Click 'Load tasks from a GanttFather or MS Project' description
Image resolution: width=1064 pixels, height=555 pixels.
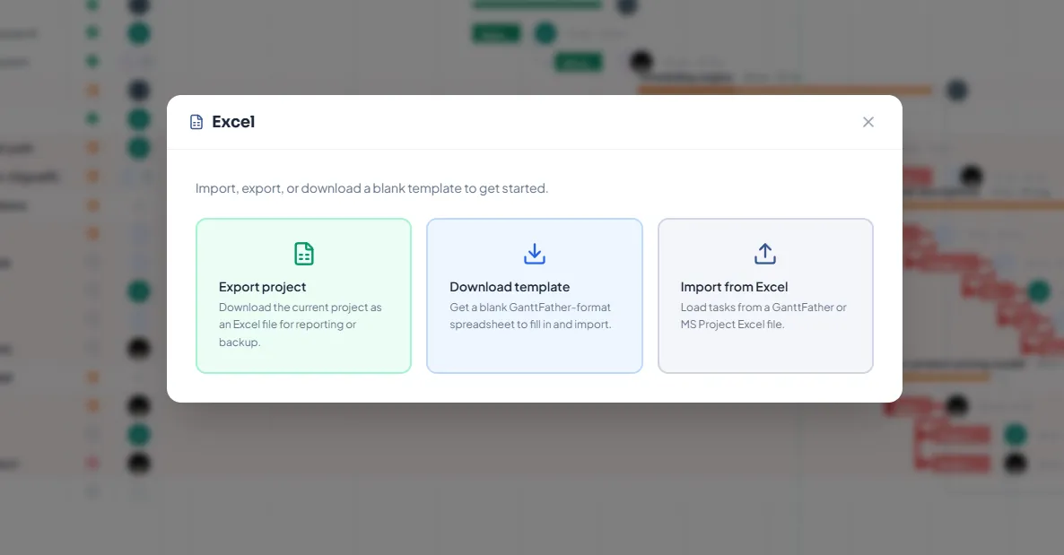[x=763, y=317]
